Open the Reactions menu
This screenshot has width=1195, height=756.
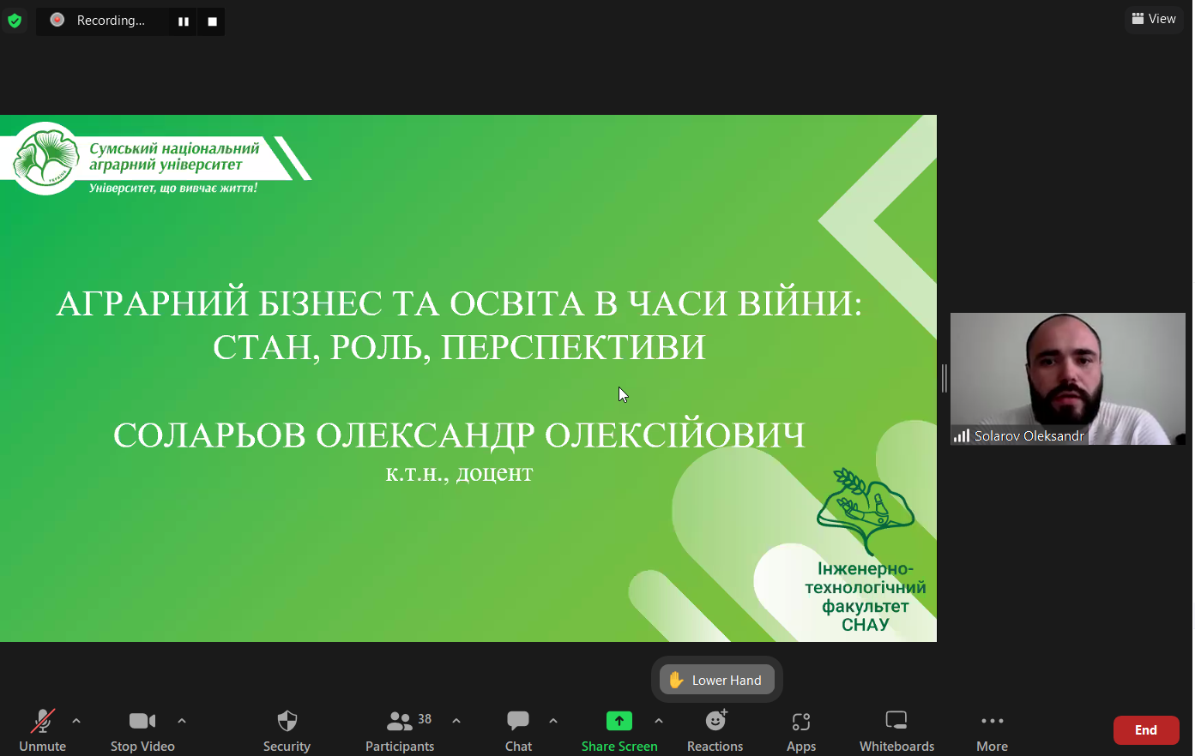click(x=715, y=730)
